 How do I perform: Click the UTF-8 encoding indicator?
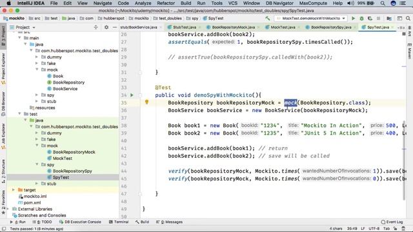pos(374,229)
